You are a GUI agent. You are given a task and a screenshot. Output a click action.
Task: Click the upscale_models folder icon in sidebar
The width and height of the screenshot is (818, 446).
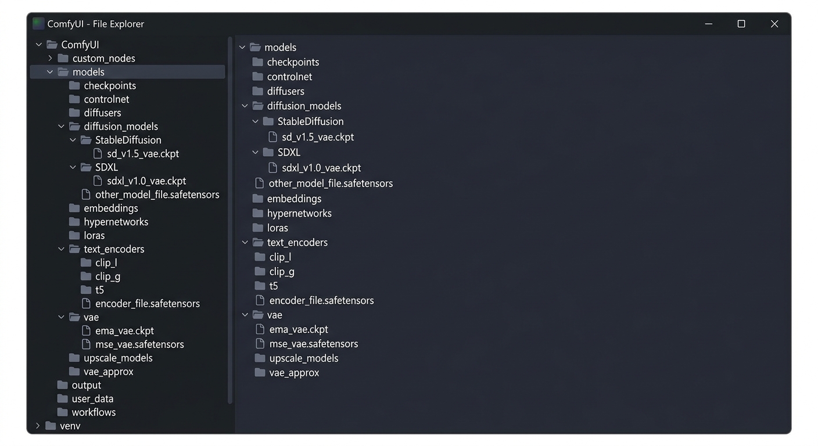(74, 358)
